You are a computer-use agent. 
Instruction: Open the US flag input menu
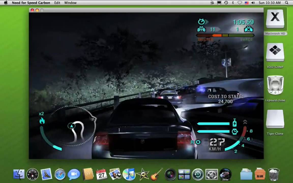point(247,3)
